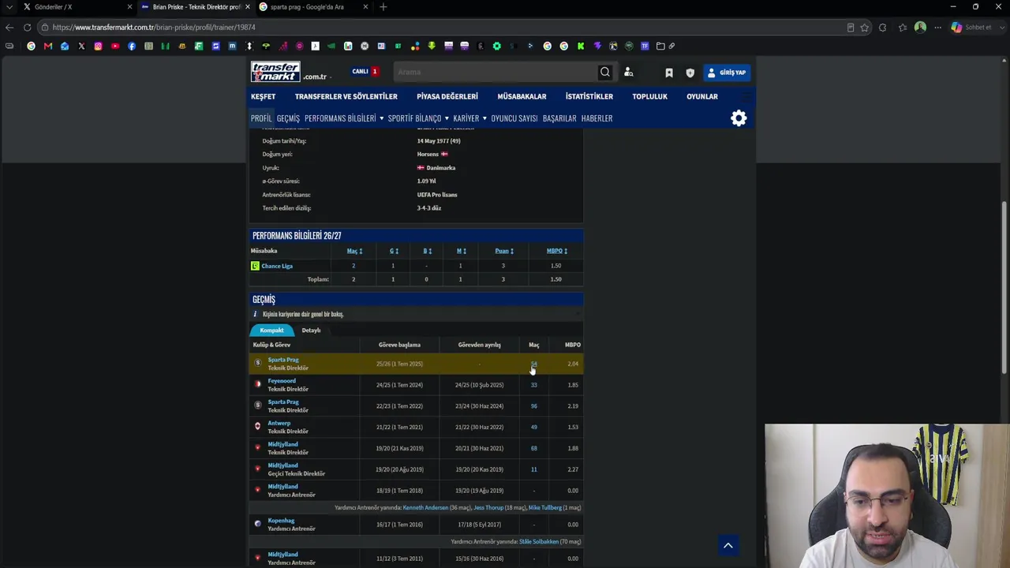Open the TOPLULUK menu
Image resolution: width=1010 pixels, height=568 pixels.
(649, 96)
